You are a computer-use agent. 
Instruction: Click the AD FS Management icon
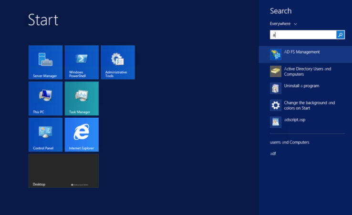click(x=276, y=54)
